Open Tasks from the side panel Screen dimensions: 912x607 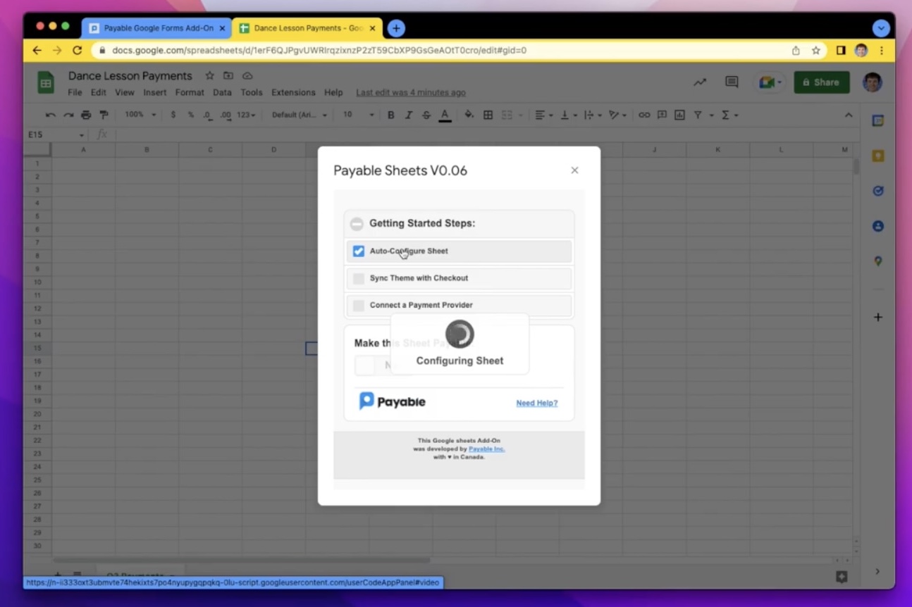[x=878, y=190]
